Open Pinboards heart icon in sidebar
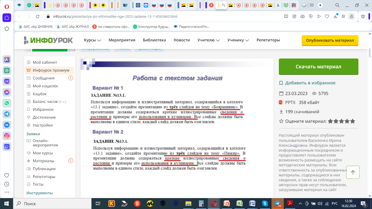The image size is (372, 209). (7, 175)
